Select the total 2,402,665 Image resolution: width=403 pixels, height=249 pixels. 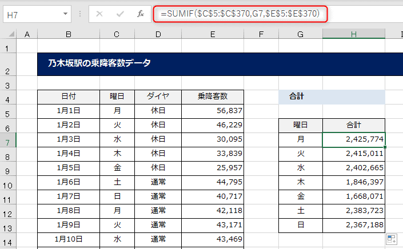click(x=354, y=168)
